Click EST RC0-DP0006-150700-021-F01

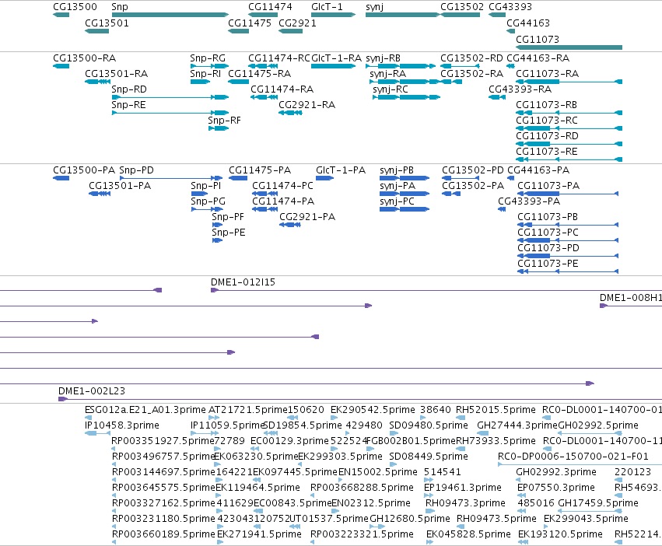(x=580, y=464)
